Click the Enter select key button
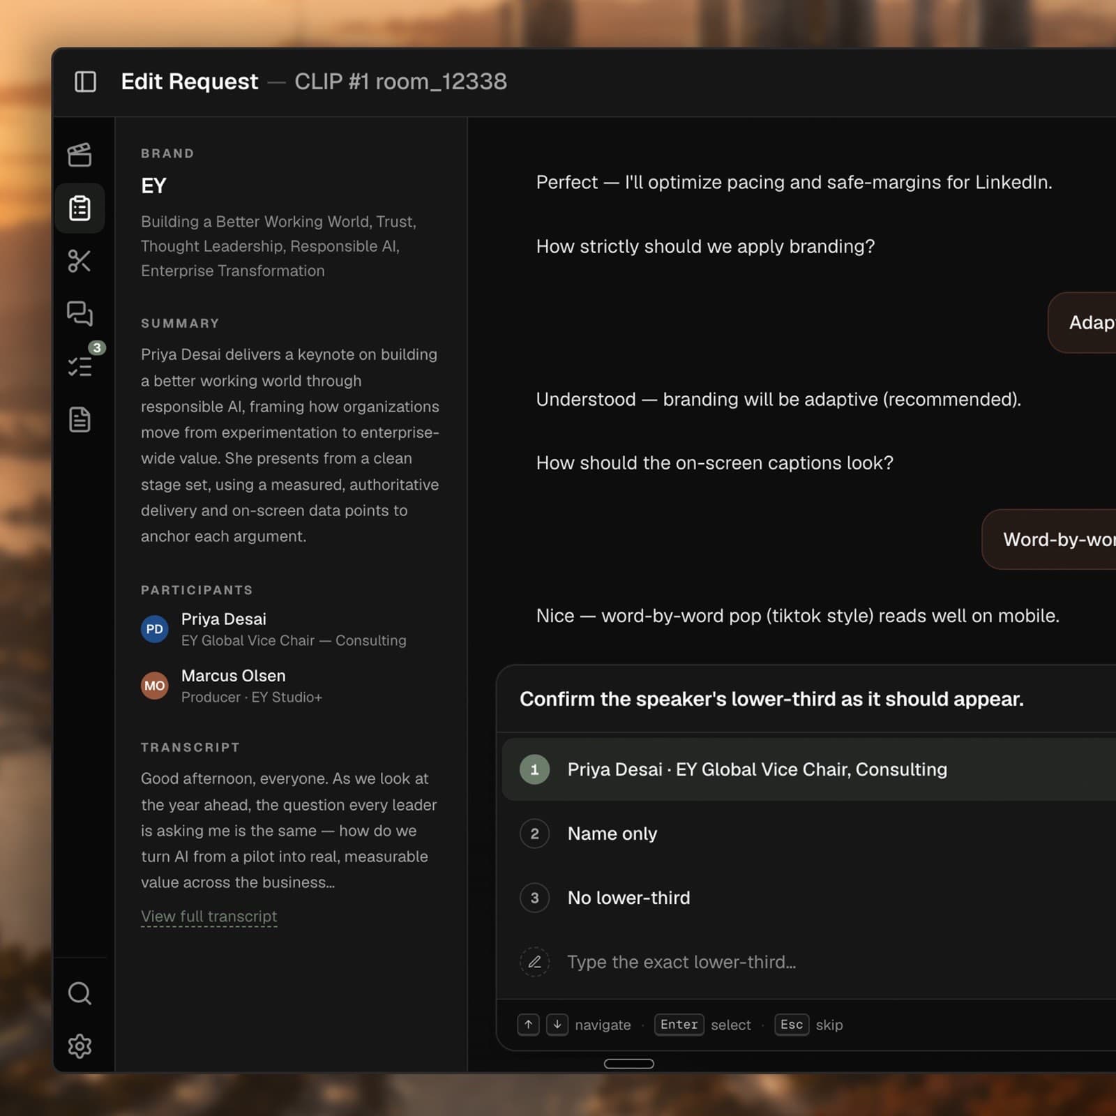This screenshot has width=1116, height=1116. tap(679, 1025)
